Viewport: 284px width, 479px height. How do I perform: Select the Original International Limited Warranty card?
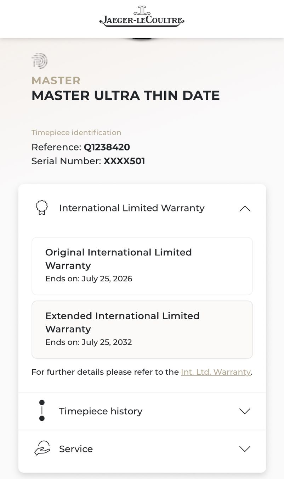pyautogui.click(x=142, y=266)
